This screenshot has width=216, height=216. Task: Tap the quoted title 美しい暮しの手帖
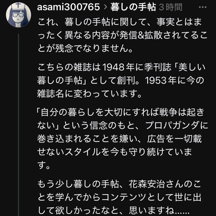[183, 67]
